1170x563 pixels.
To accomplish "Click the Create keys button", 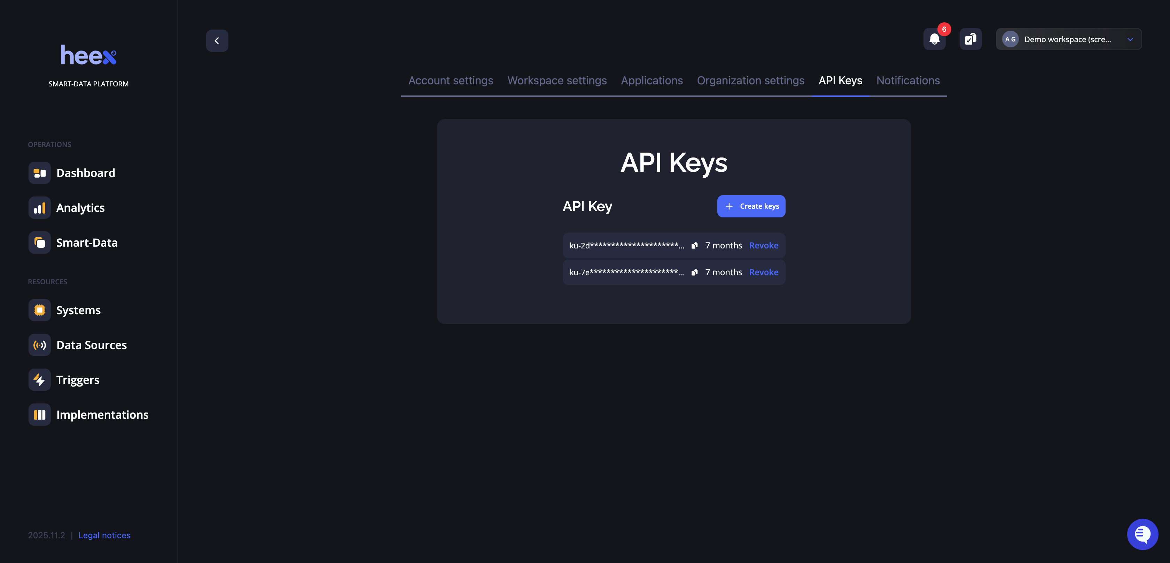I will coord(751,206).
